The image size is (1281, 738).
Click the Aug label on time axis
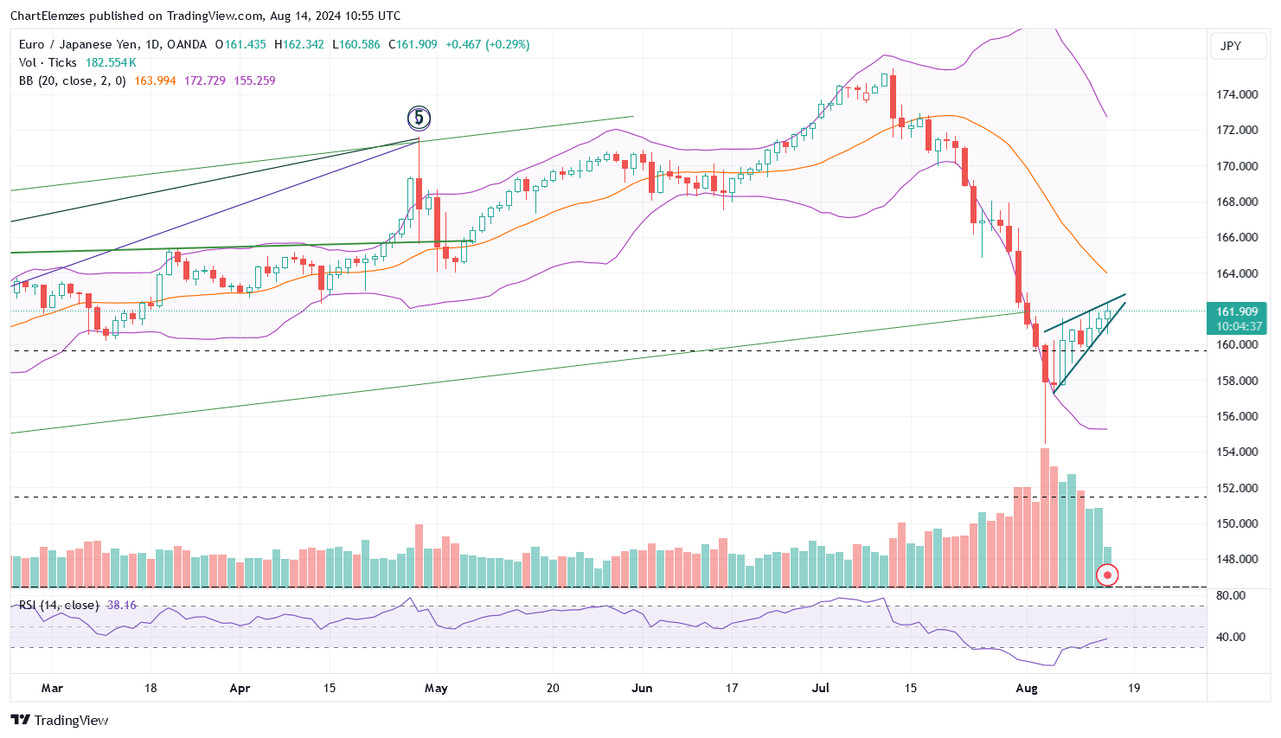click(x=1027, y=688)
